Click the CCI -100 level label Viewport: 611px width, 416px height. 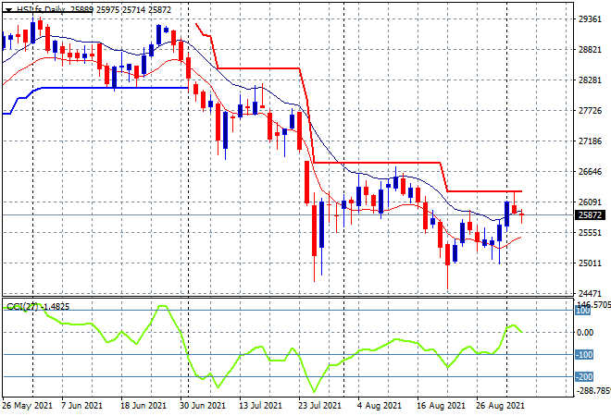click(x=584, y=354)
